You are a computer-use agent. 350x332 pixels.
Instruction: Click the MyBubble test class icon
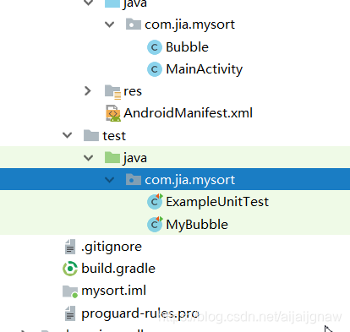pos(155,224)
